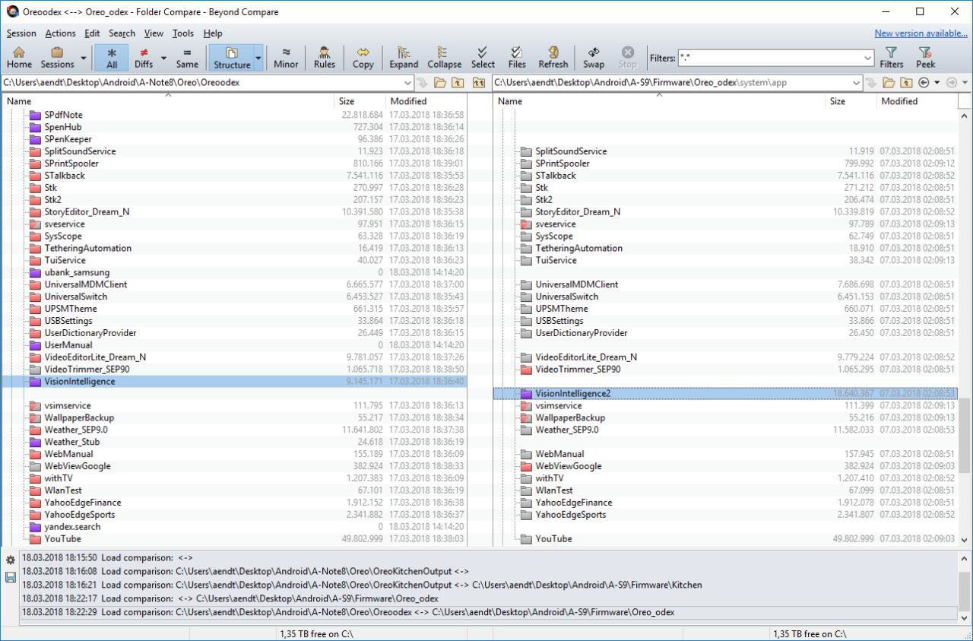Browse for right folder
The height and width of the screenshot is (641, 973).
[x=889, y=82]
